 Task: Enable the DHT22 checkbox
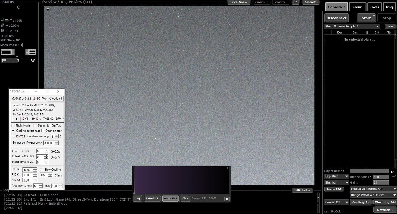(x=13, y=136)
